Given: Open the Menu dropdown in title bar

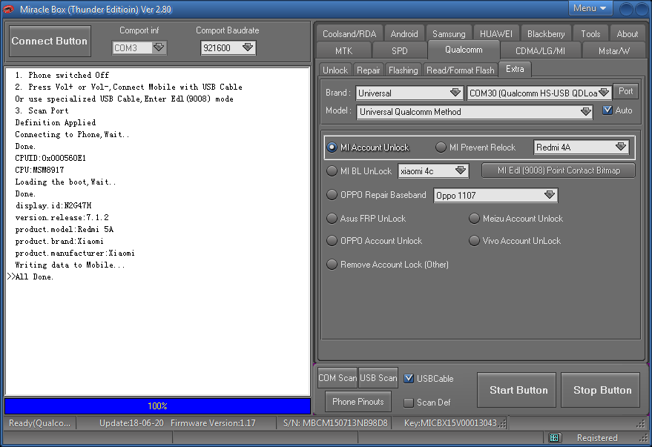Looking at the screenshot, I should point(590,8).
